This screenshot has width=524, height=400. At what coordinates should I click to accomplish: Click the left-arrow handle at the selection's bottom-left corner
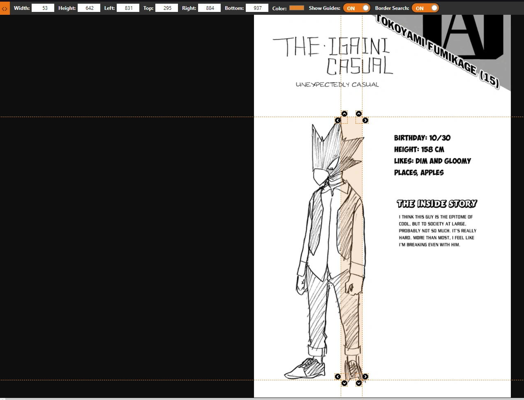[x=338, y=377]
